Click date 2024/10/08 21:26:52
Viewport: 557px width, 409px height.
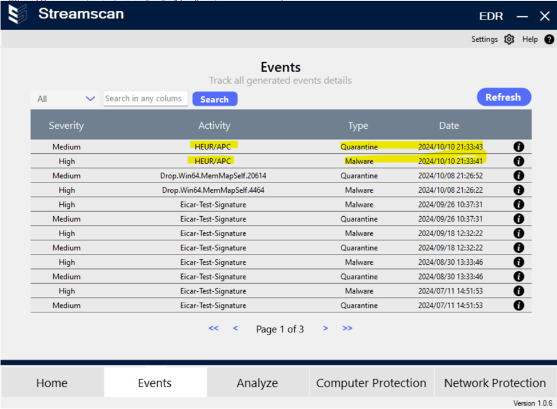[450, 176]
